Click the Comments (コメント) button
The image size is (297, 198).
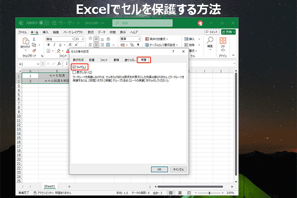point(212,32)
